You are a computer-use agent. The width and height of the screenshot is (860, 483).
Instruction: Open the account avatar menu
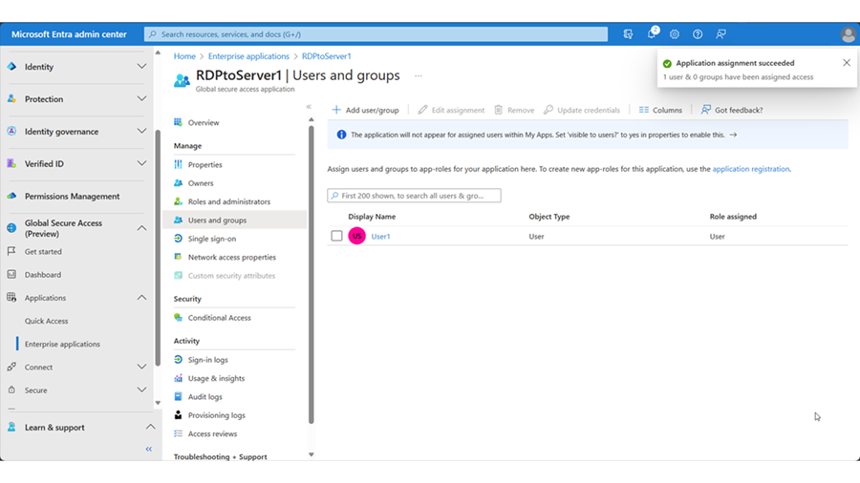[x=848, y=34]
